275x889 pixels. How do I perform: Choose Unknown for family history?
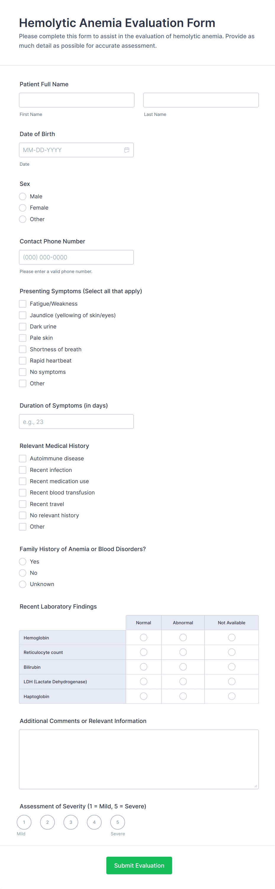[23, 584]
